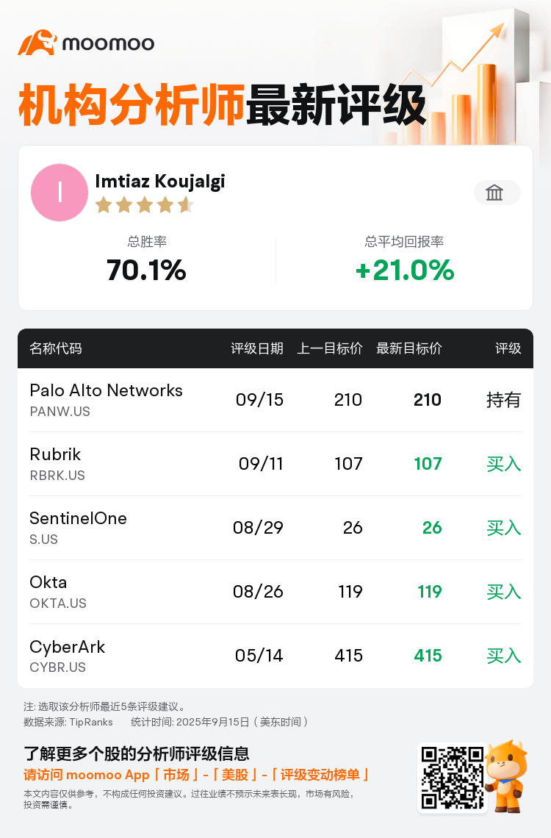
Task: Select the Palo Alto Networks row
Action: tap(275, 400)
